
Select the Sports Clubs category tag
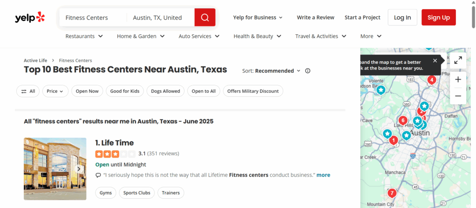tap(137, 193)
